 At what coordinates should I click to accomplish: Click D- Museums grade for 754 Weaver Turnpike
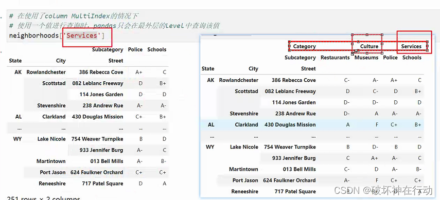(375, 147)
